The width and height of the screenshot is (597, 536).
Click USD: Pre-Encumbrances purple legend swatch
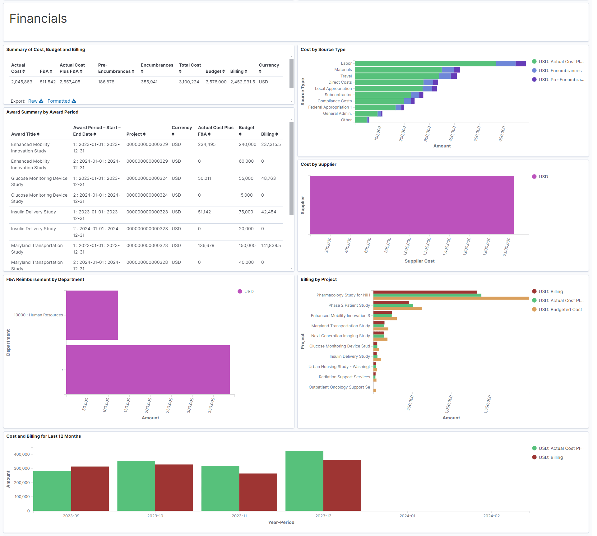[534, 80]
